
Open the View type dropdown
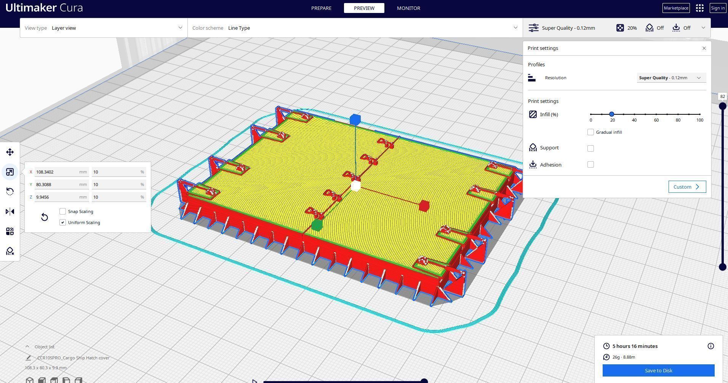click(x=104, y=28)
